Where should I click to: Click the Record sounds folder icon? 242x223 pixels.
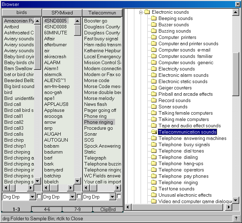coord(154,101)
